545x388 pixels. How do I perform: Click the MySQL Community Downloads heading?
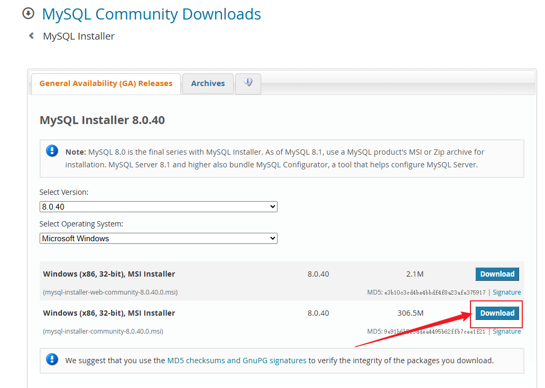click(x=151, y=14)
